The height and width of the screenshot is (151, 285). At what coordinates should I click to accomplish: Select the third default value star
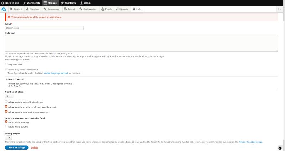coord(14,86)
